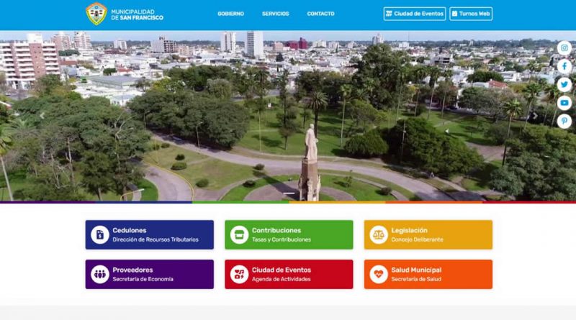Click the Ciudad de Eventos card icon
The width and height of the screenshot is (576, 320).
pyautogui.click(x=239, y=274)
